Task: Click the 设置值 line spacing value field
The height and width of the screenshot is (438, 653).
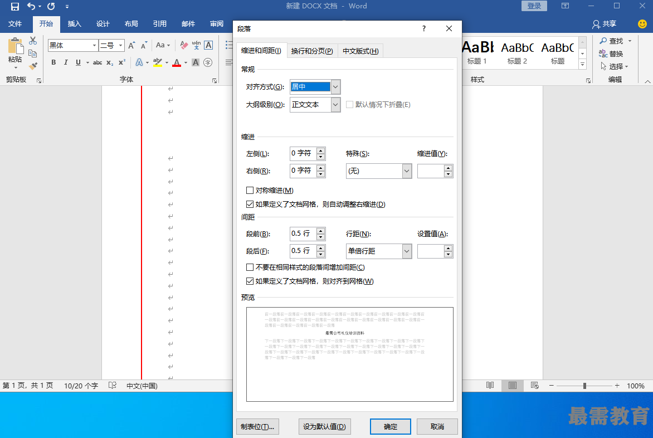Action: (x=431, y=251)
